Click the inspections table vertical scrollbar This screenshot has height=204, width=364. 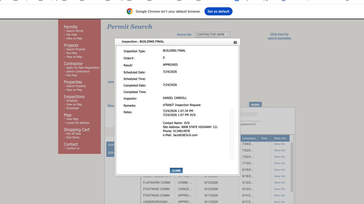coord(292,167)
